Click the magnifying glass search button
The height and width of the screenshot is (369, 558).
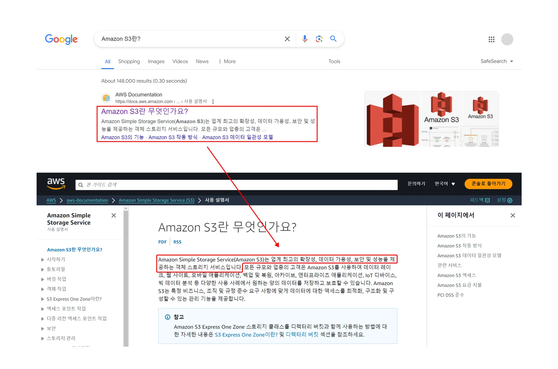point(333,39)
